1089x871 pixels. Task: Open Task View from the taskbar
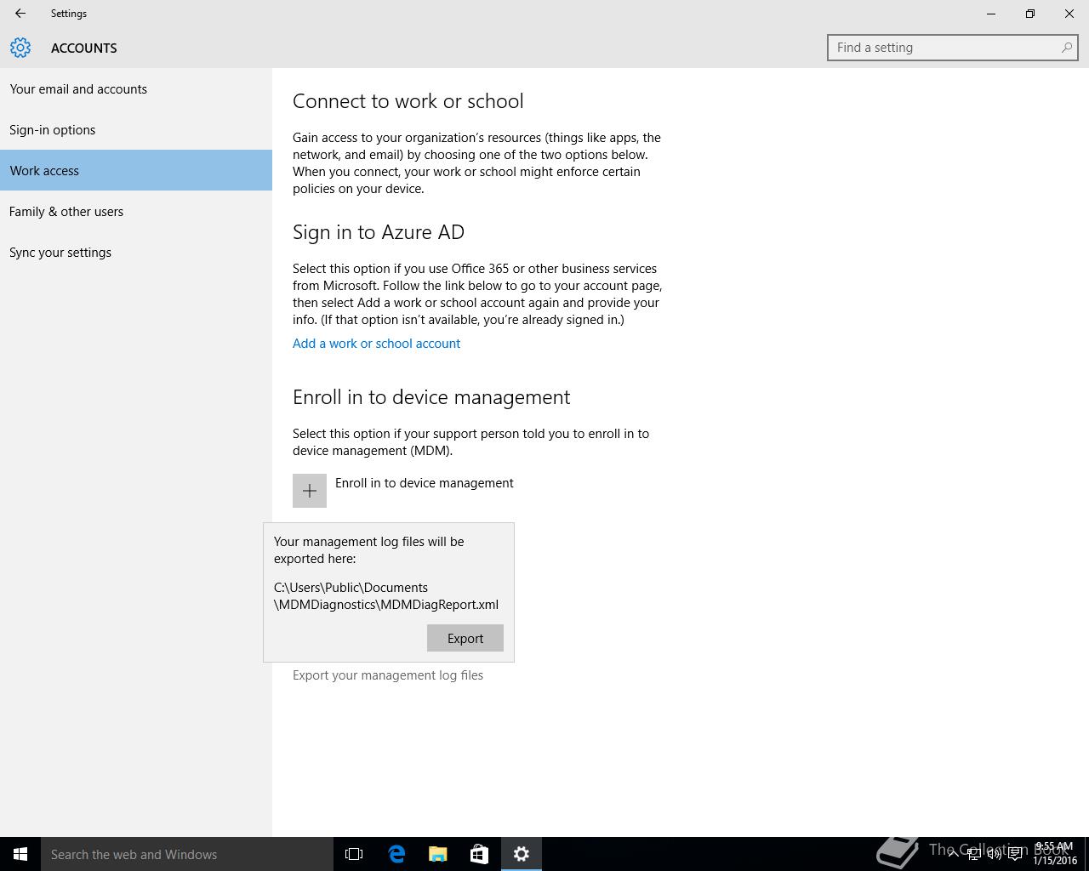[x=354, y=854]
